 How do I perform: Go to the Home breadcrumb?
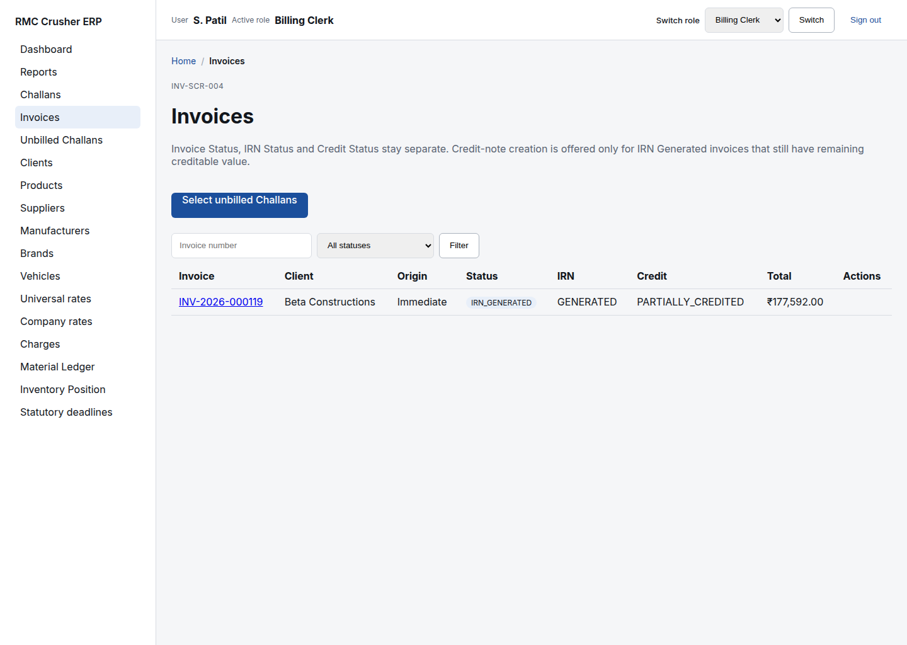coord(183,61)
